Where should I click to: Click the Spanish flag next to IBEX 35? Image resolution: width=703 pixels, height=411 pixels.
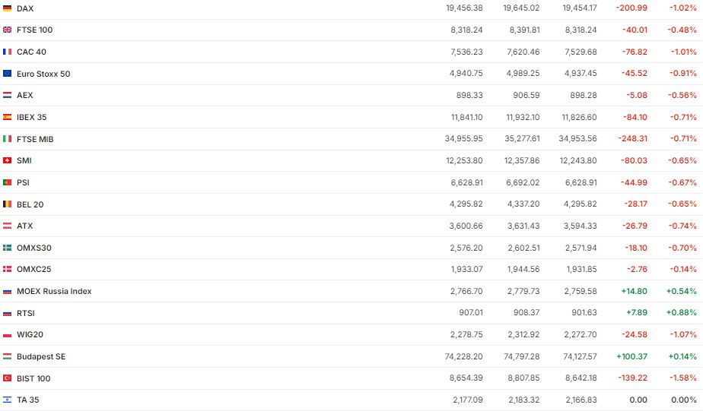(x=8, y=117)
